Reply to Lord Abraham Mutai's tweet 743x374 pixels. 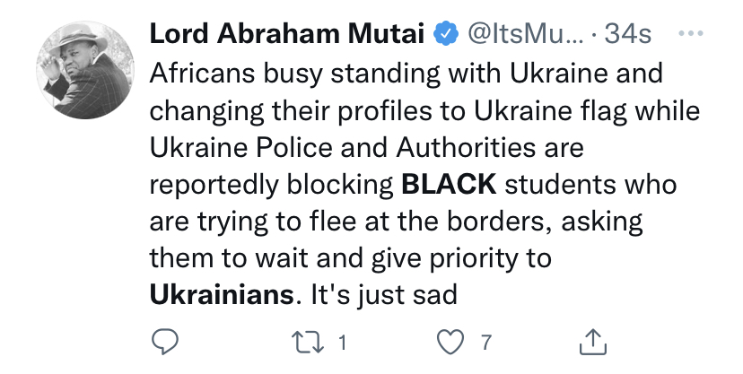click(165, 342)
